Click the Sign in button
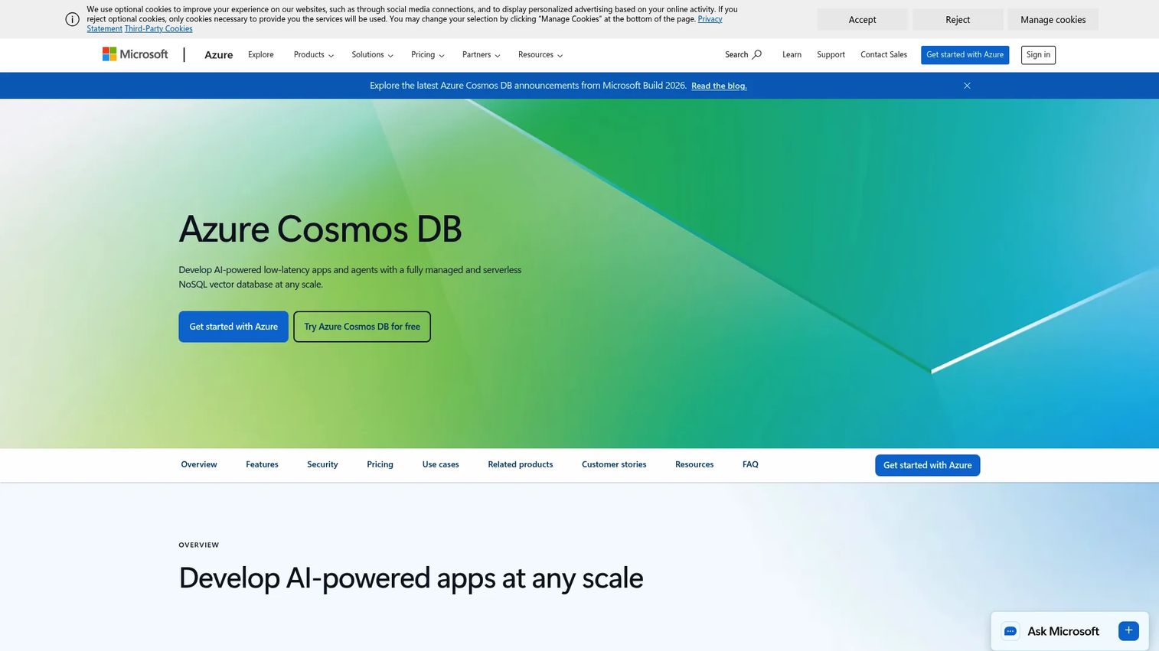1159x651 pixels. tap(1038, 55)
